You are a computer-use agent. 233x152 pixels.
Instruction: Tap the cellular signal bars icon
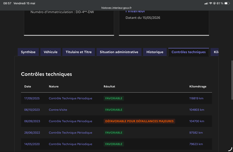[206, 3]
